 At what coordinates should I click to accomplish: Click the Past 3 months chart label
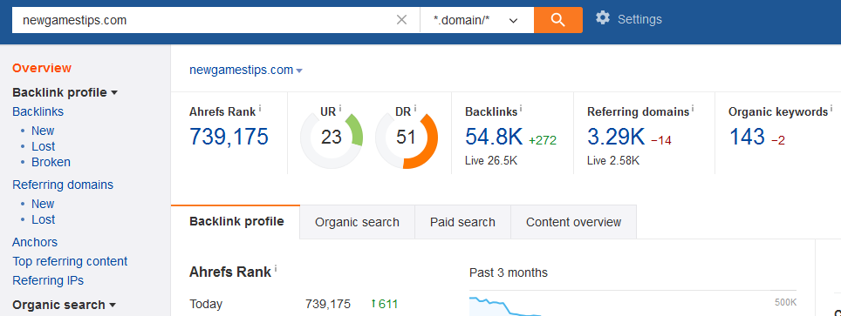point(509,272)
